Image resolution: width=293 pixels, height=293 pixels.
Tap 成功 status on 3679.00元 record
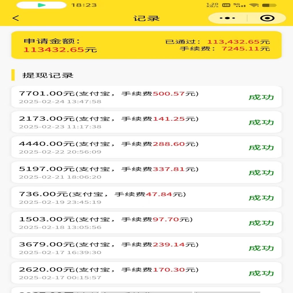(x=261, y=248)
